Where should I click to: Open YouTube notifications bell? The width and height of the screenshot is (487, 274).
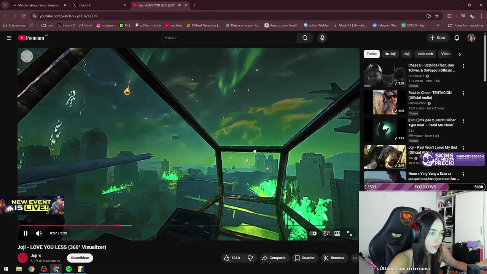457,38
